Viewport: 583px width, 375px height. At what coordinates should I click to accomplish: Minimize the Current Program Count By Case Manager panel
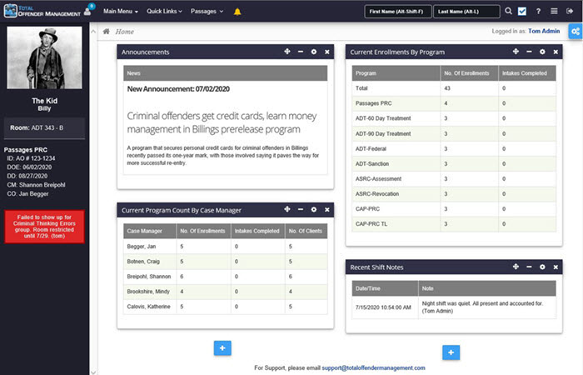(x=300, y=210)
